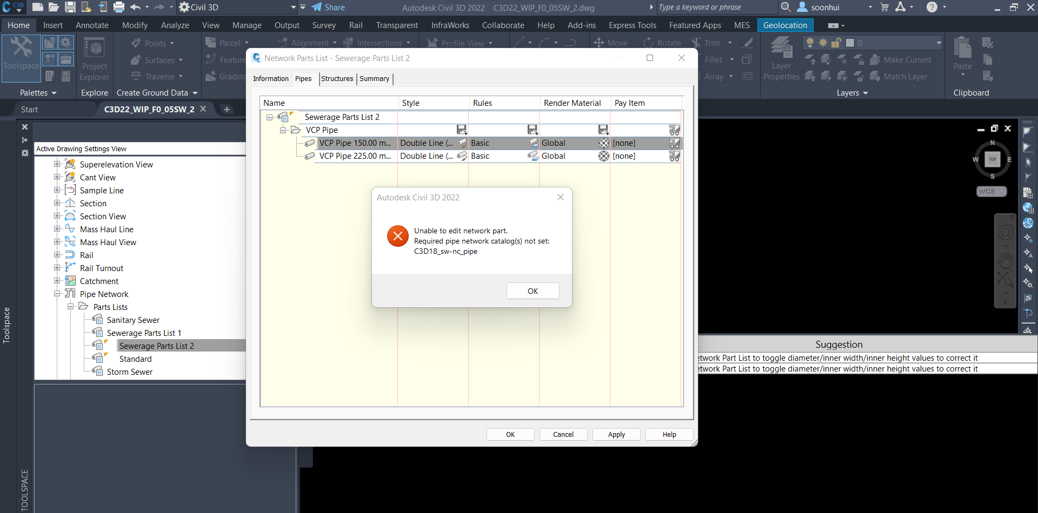Click the keyword search input field
This screenshot has width=1038, height=513.
pos(717,7)
